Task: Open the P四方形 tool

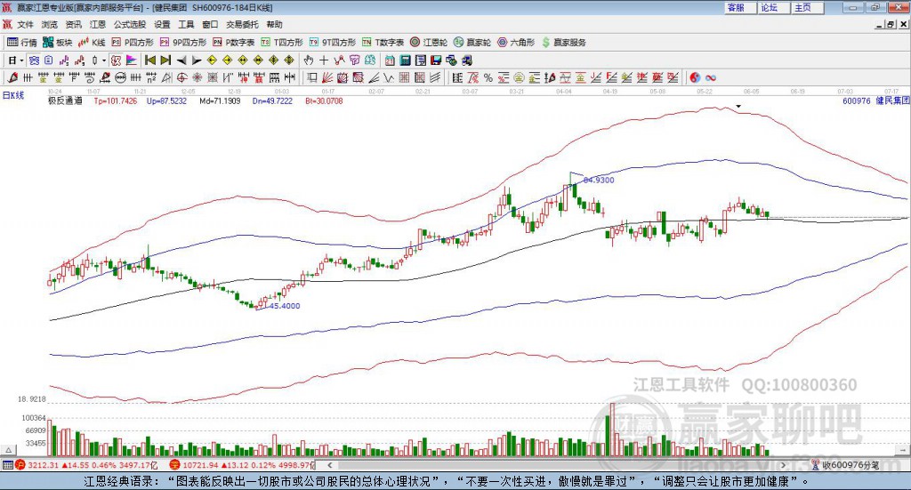Action: coord(133,43)
